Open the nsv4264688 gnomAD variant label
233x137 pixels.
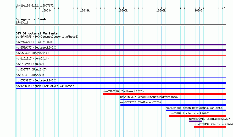195,108
